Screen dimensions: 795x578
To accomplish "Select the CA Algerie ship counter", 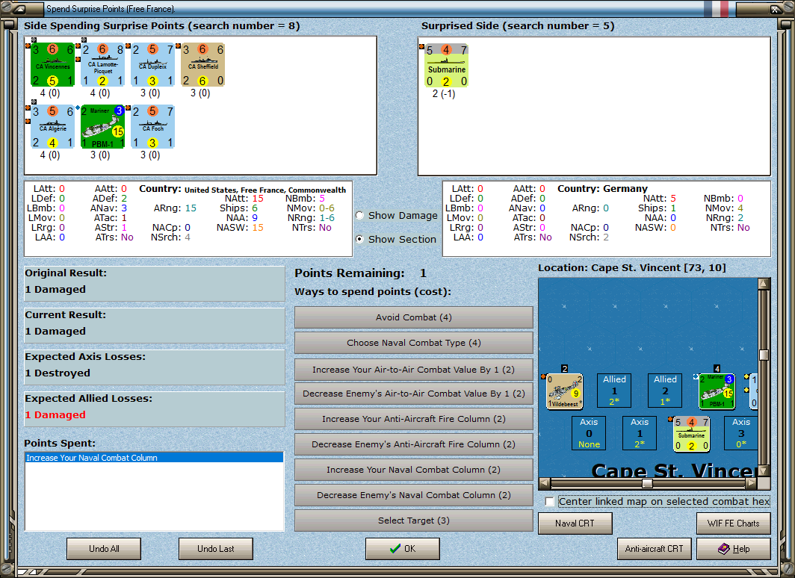I will pos(53,127).
